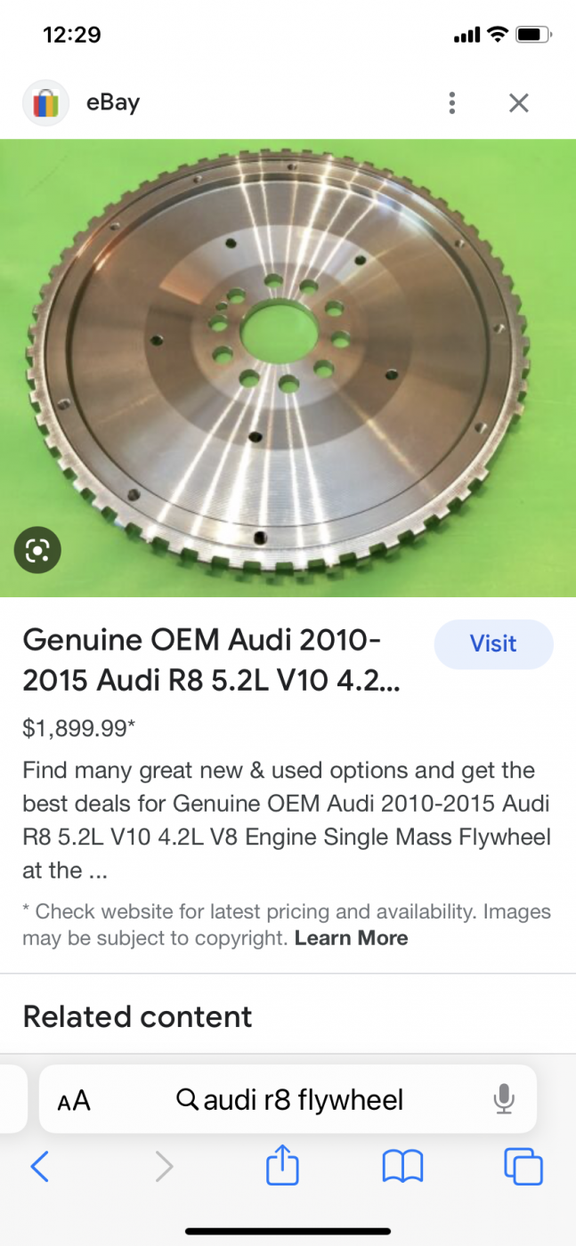Tap the status bar clock showing 12:29
This screenshot has height=1246, width=576.
coord(72,35)
